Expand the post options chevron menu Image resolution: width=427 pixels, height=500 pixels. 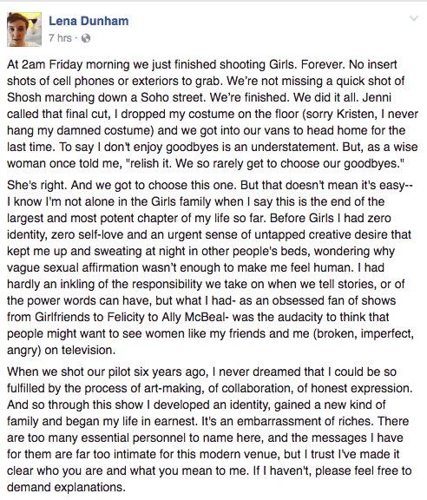pyautogui.click(x=414, y=18)
